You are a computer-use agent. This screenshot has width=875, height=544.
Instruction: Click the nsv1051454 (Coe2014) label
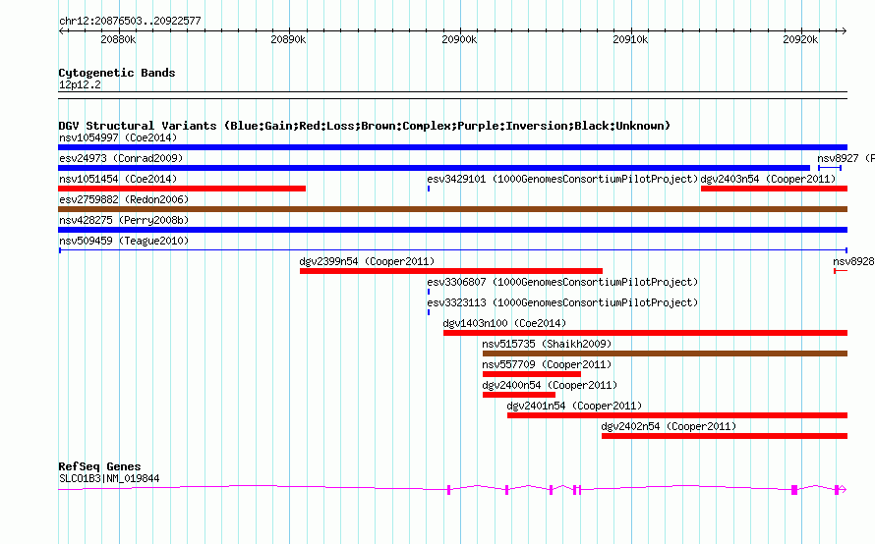point(118,179)
